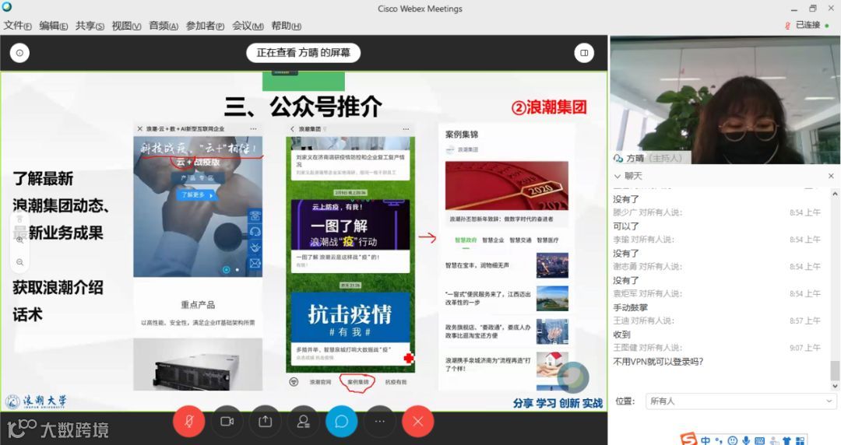Click chat message 手动鼓掌
Viewport: 841px width, 445px height.
click(630, 308)
